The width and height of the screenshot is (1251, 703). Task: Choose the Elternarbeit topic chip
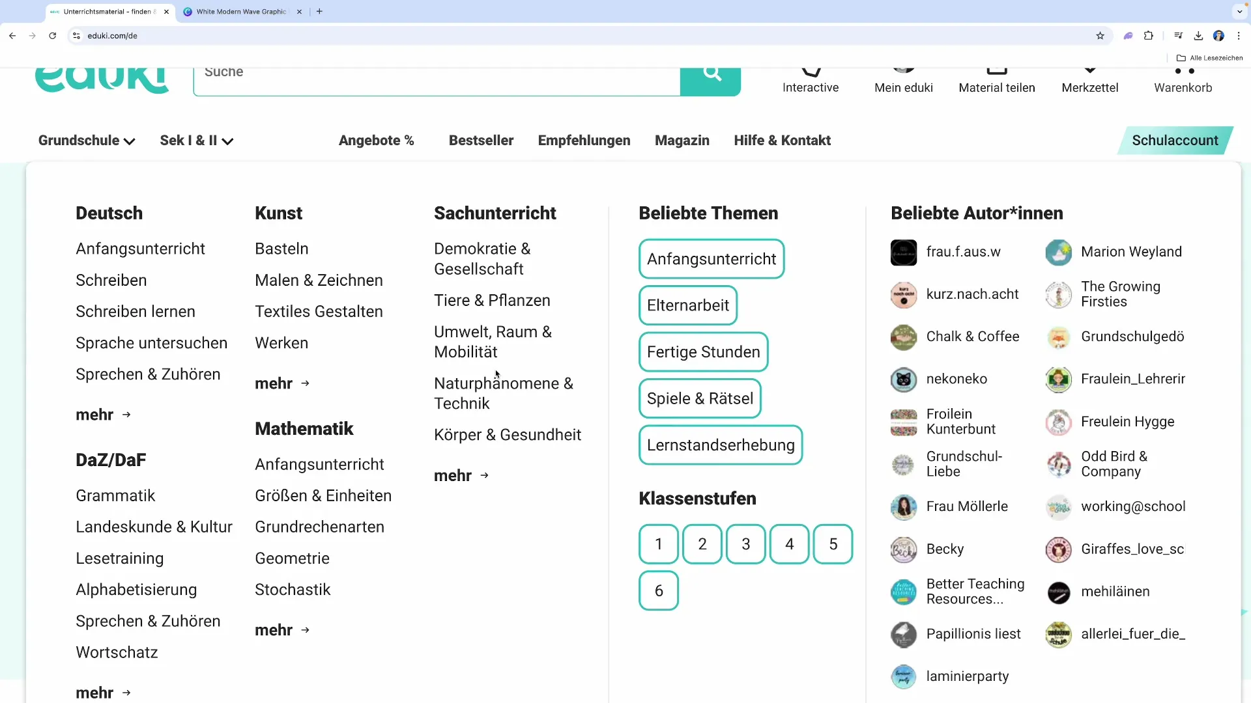pyautogui.click(x=687, y=305)
